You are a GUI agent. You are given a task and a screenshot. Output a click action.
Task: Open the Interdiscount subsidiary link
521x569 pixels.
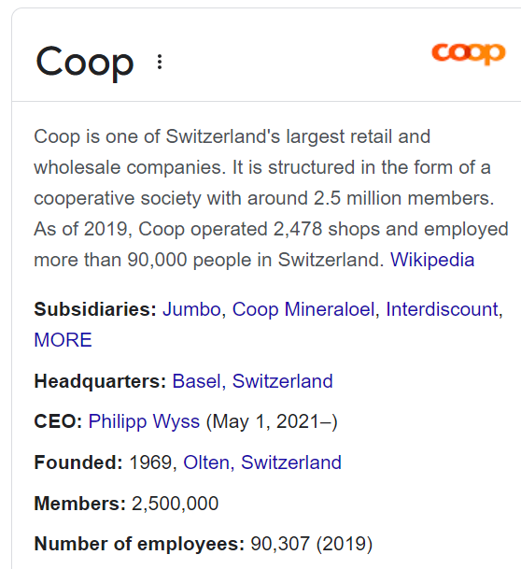[443, 309]
